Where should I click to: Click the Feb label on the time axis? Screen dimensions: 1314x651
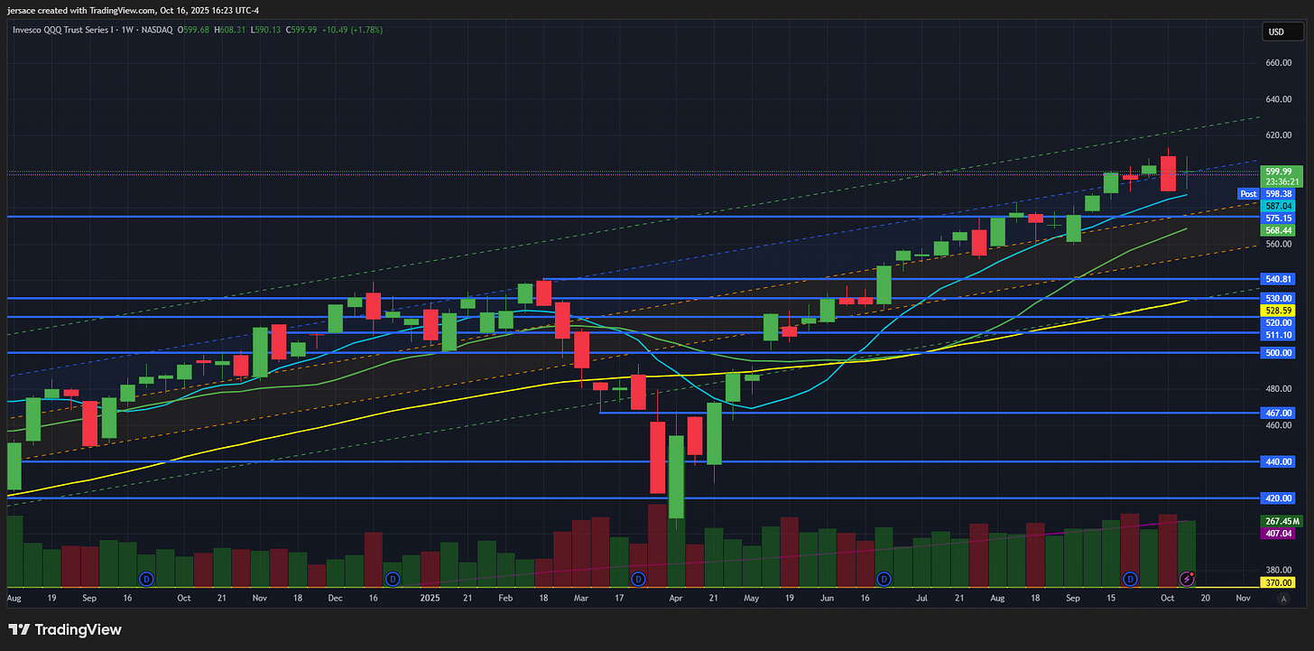coord(506,598)
